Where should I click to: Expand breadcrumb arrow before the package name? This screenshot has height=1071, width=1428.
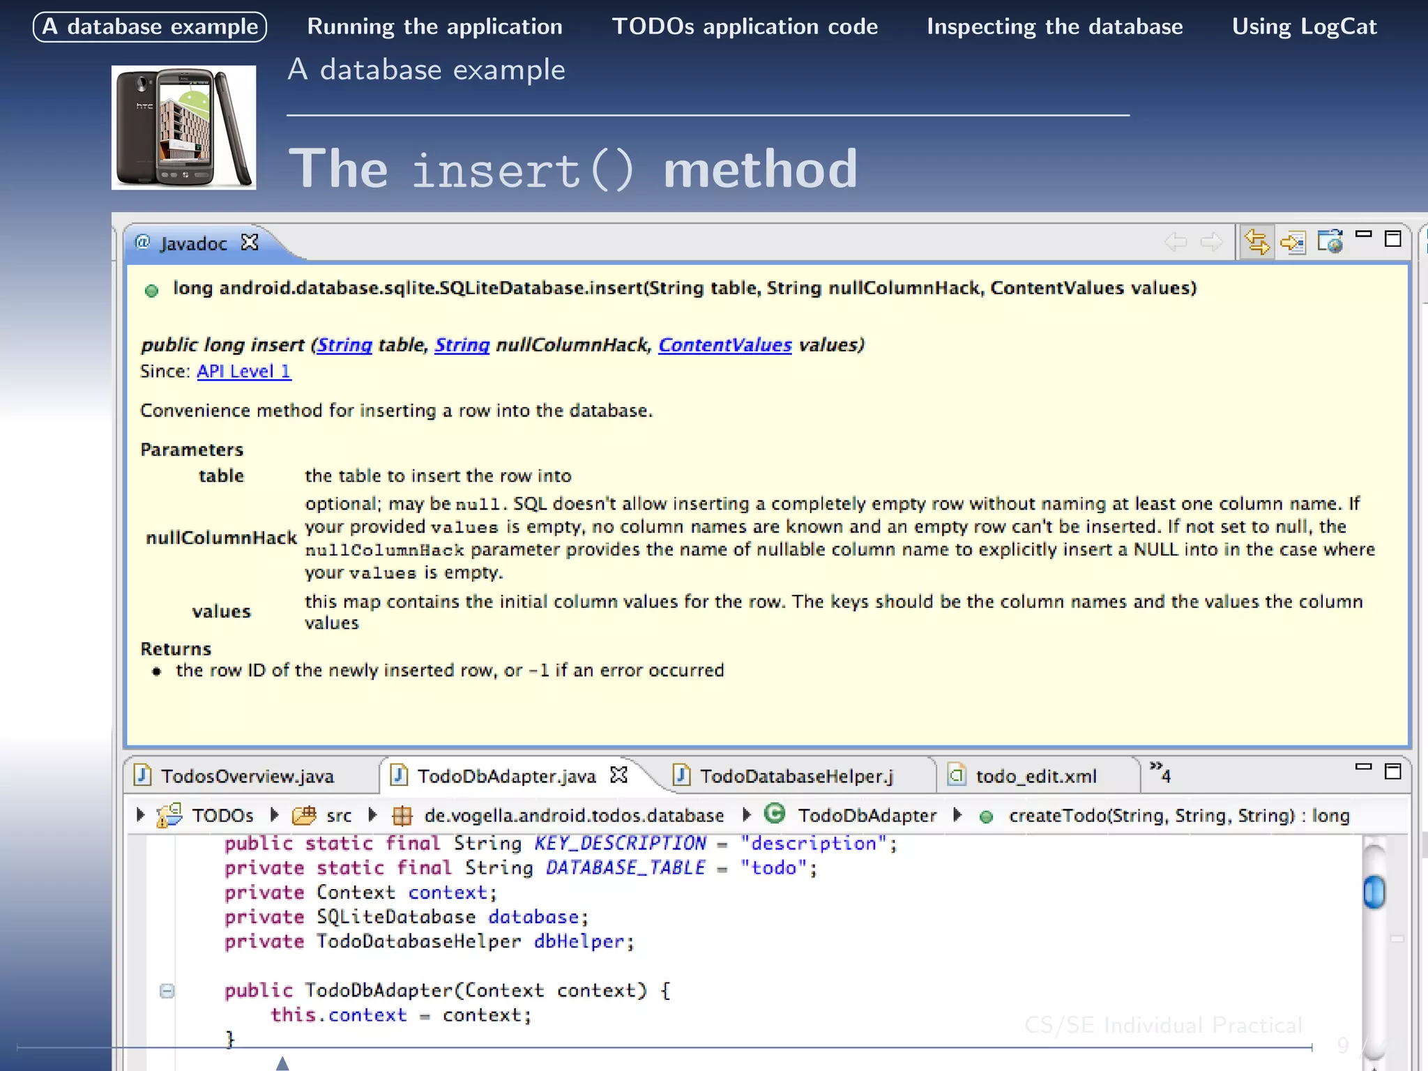[372, 815]
